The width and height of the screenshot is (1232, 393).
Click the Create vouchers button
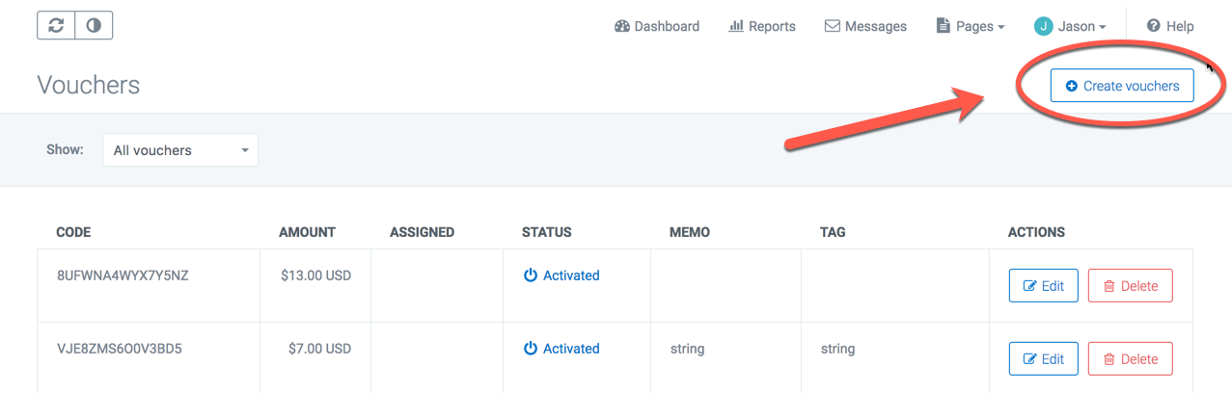[x=1122, y=86]
